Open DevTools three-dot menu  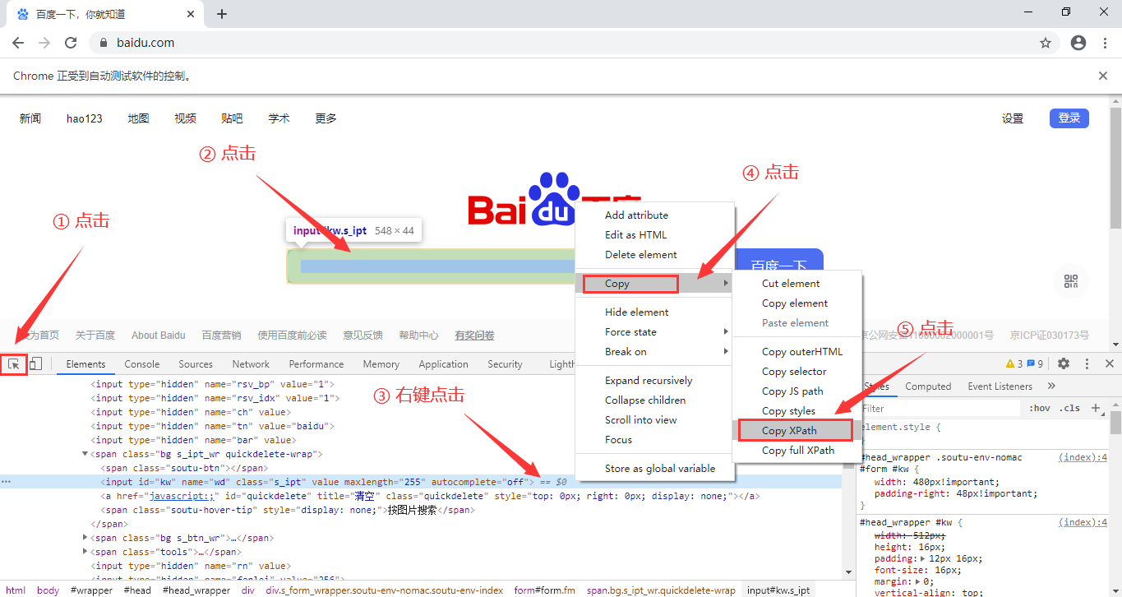point(1087,363)
